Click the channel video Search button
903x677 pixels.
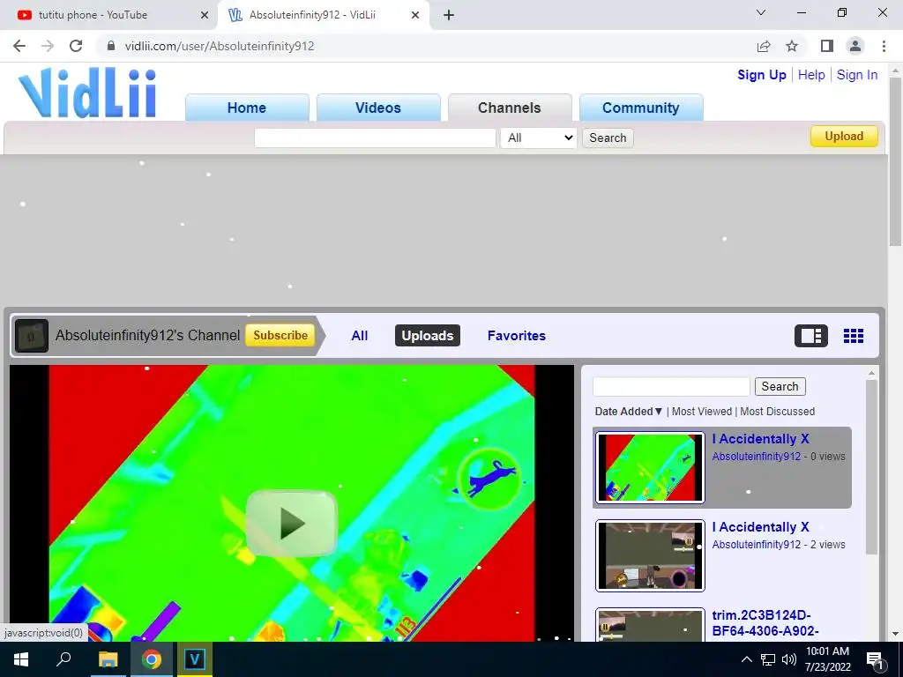(780, 386)
